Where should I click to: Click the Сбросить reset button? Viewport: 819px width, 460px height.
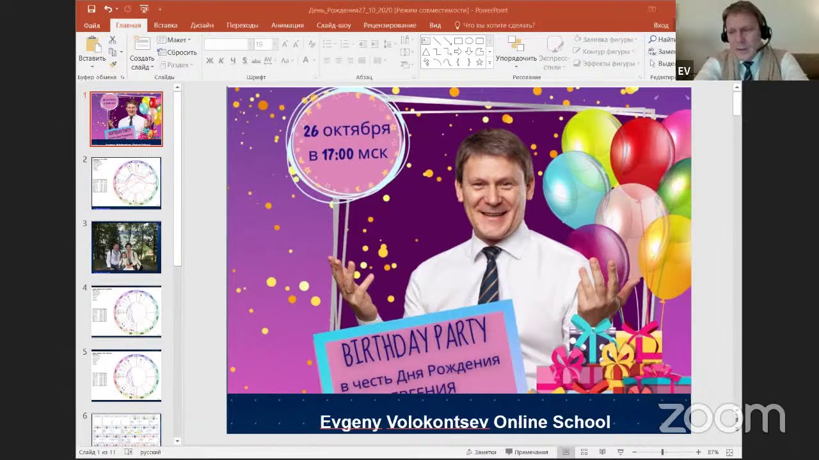pos(177,52)
